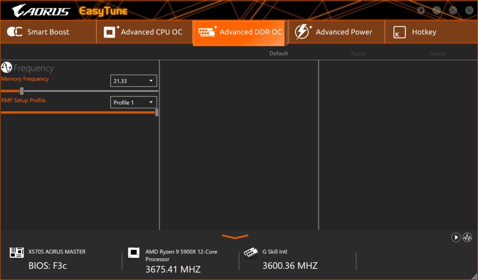Go to the Hotkey tab

(431, 32)
